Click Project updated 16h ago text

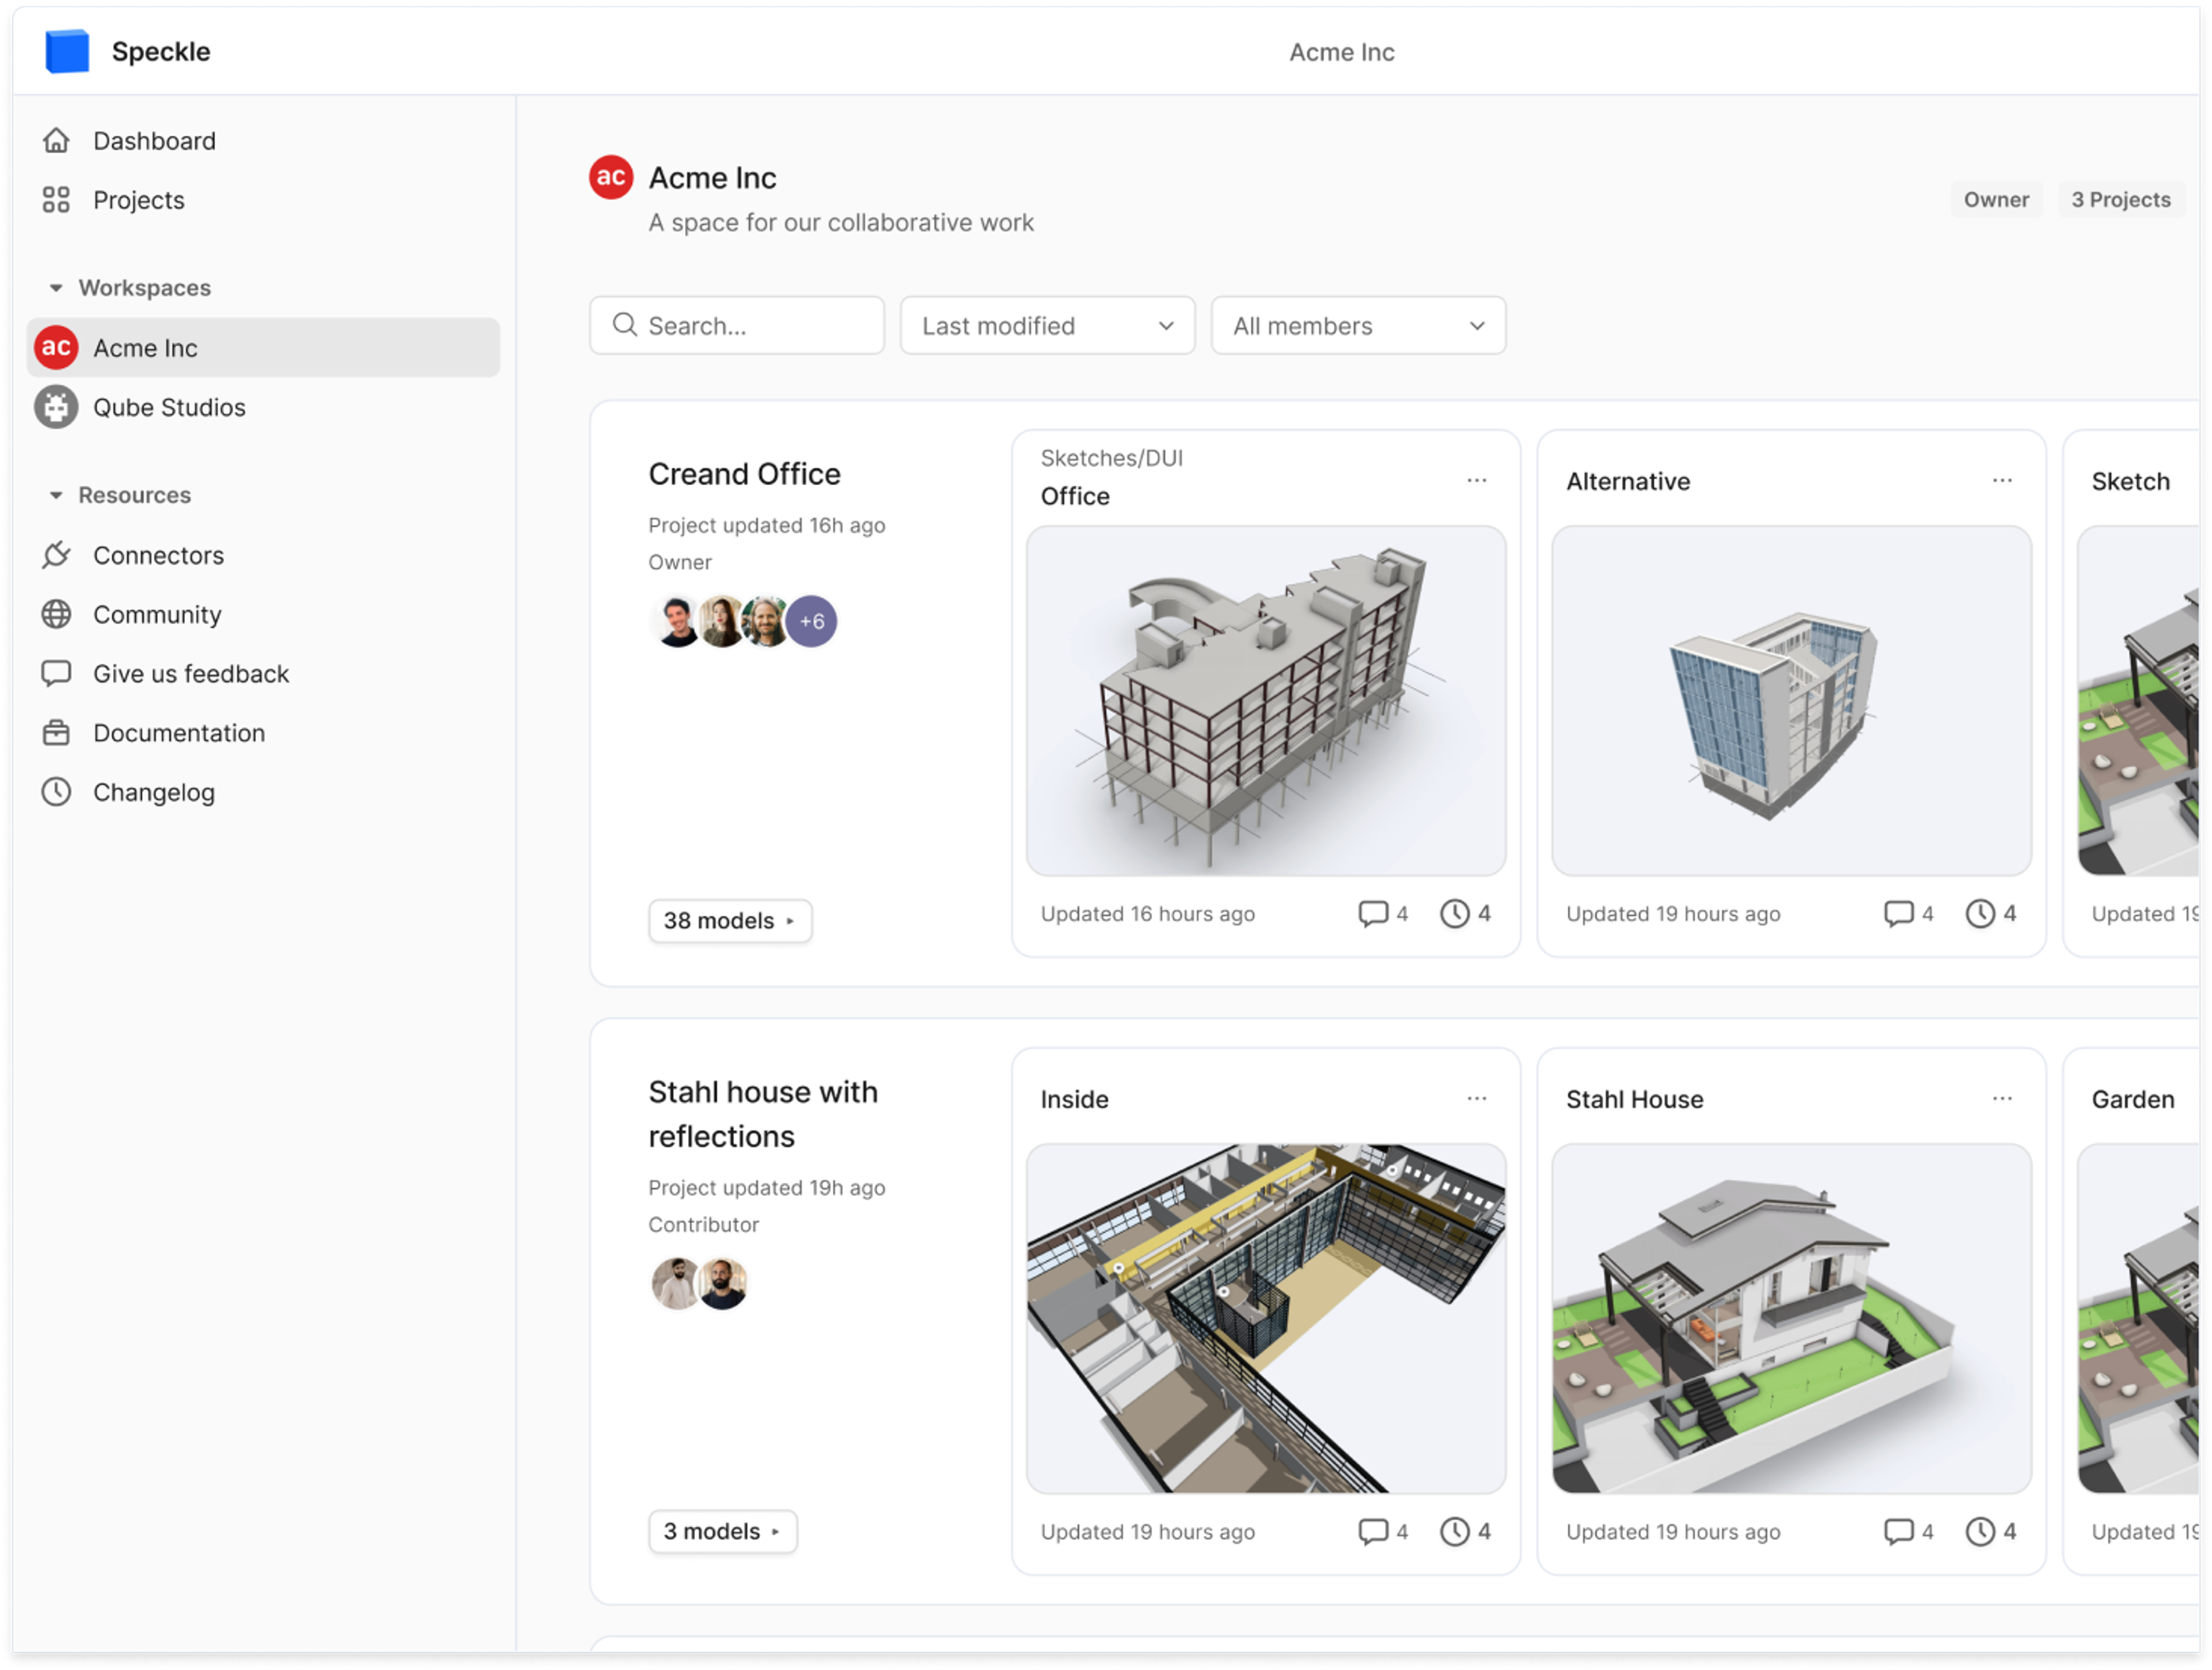pyautogui.click(x=766, y=525)
